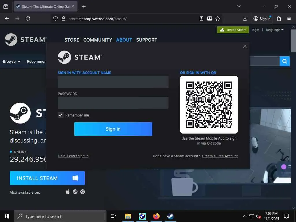The image size is (296, 222).
Task: Bookmark this page with star
Action: (218, 18)
